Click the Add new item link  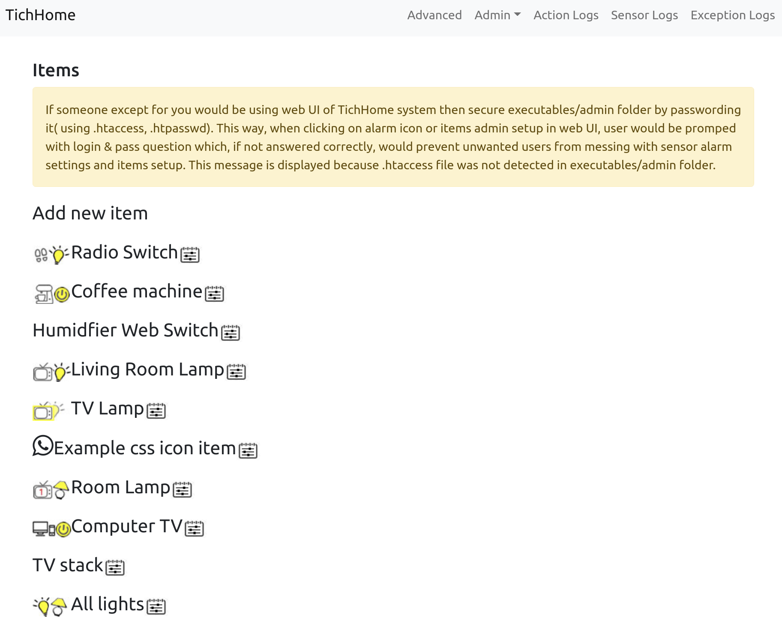coord(90,213)
